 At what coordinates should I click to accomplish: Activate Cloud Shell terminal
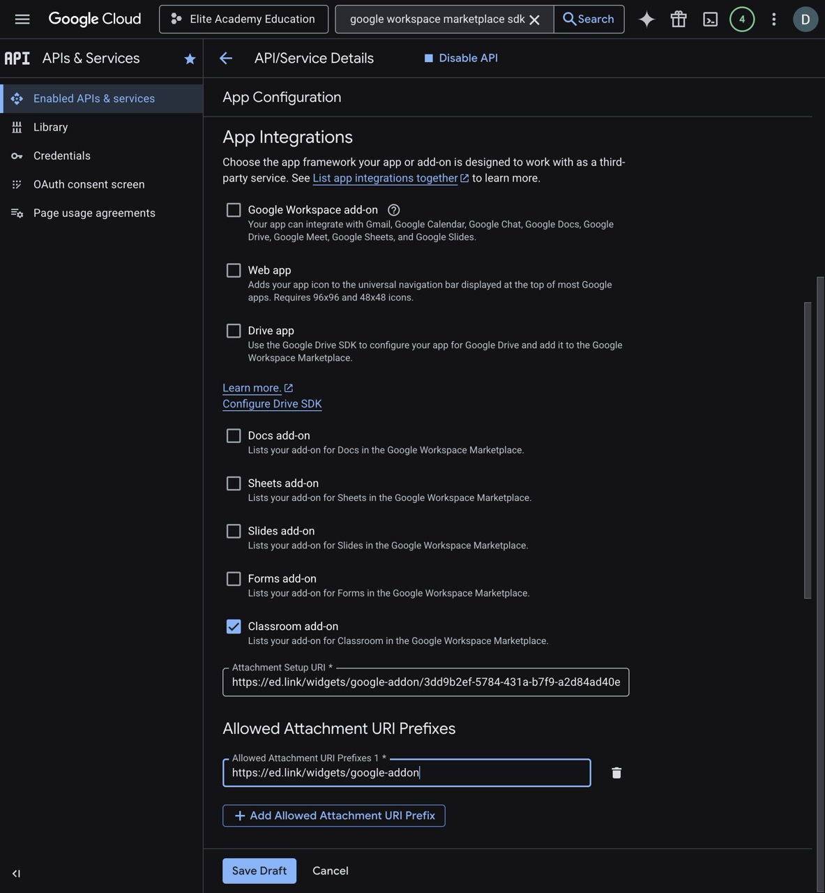tap(709, 19)
